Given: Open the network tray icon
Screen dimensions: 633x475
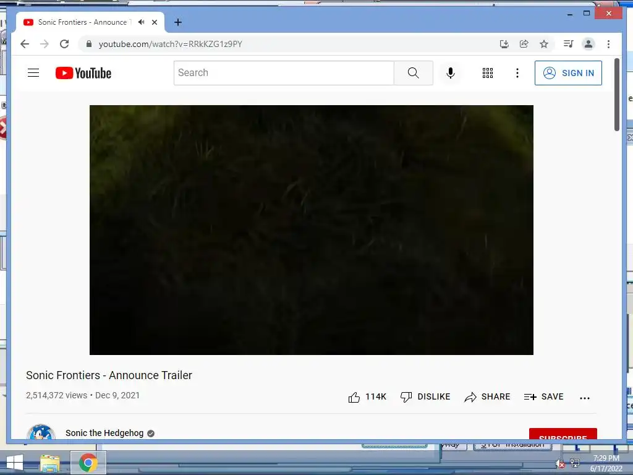Looking at the screenshot, I should coord(575,463).
